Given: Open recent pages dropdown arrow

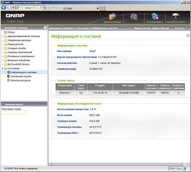Looking at the screenshot, I should tap(13, 8).
